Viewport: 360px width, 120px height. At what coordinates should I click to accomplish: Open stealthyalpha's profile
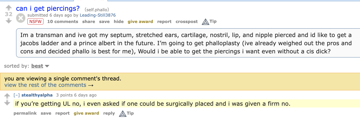point(37,95)
